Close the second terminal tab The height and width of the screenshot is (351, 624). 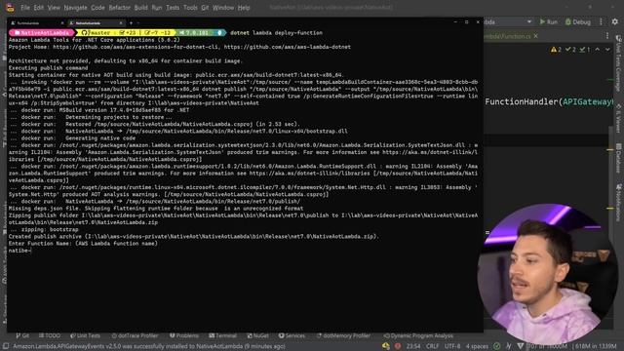click(x=121, y=23)
